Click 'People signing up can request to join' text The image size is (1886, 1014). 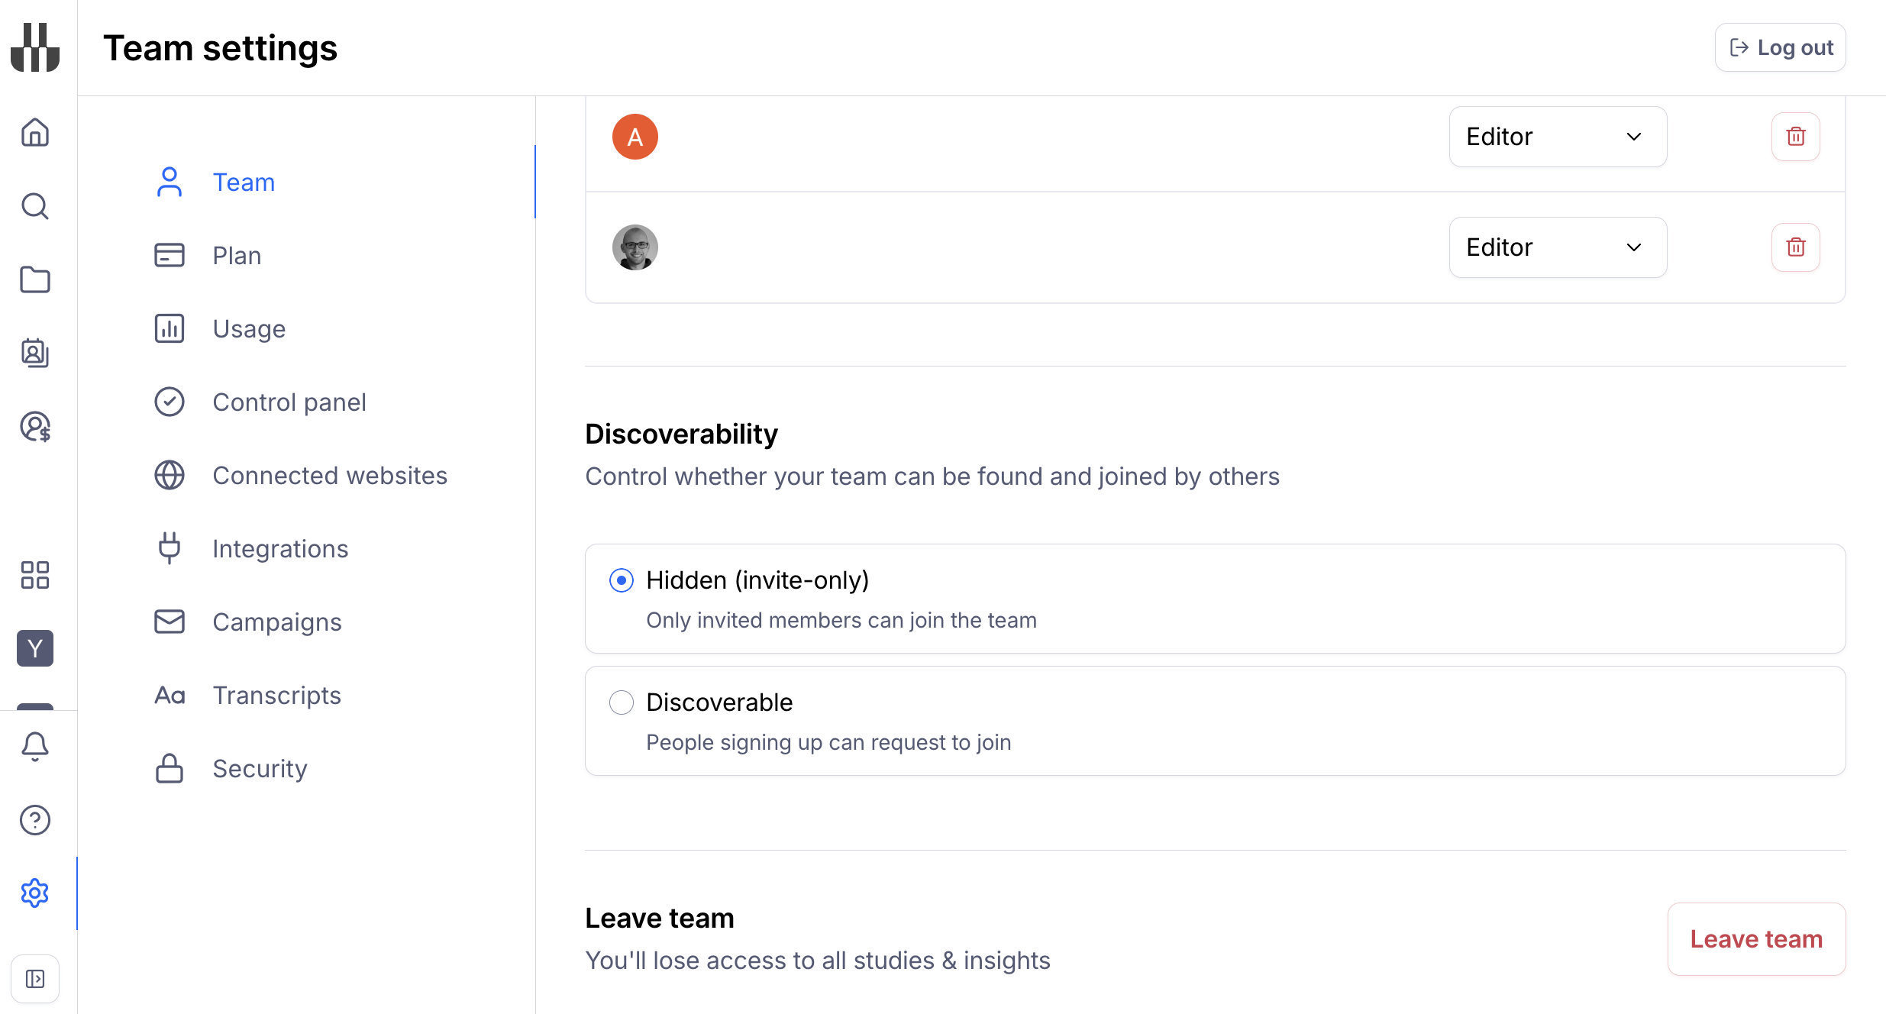point(828,742)
